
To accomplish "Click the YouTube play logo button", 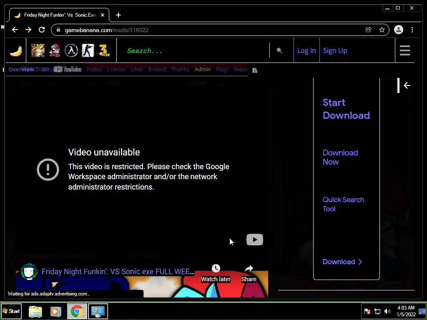I will click(255, 240).
